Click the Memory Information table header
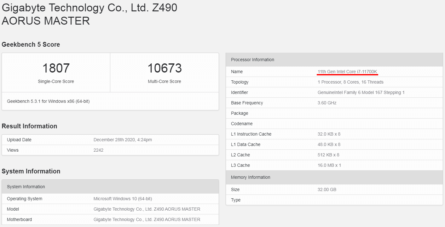 (334, 177)
